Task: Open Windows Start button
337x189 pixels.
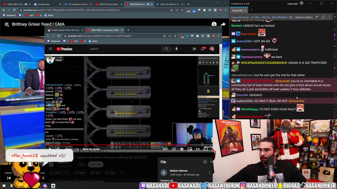Action: (x=4, y=186)
